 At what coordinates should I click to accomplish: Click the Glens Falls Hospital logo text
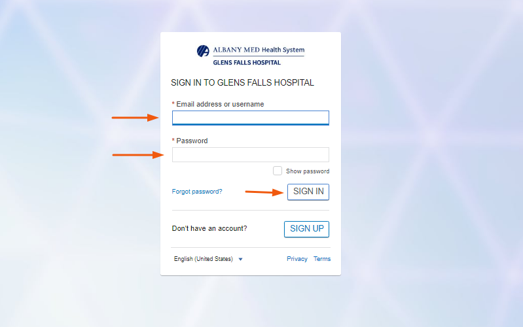click(247, 63)
